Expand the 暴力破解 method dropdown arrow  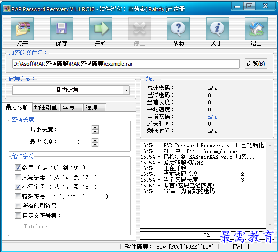pos(126,90)
